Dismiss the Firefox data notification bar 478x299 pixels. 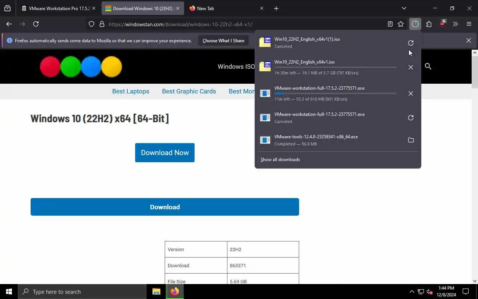pyautogui.click(x=468, y=40)
